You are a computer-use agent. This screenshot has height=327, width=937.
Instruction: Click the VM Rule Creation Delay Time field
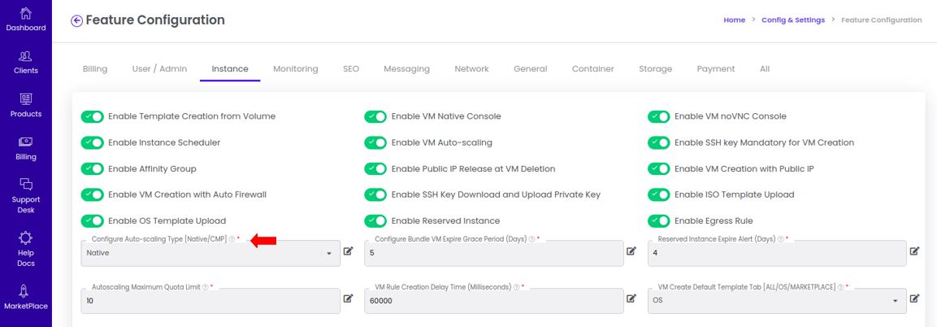pos(493,301)
